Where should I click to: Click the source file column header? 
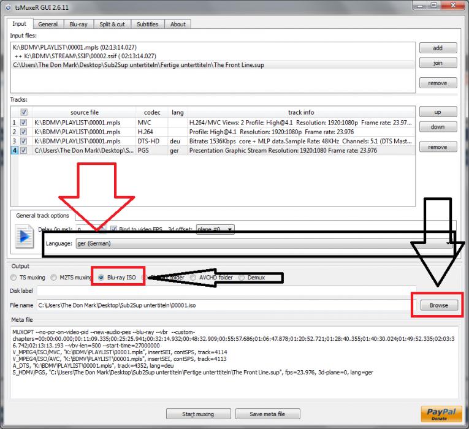pos(85,112)
